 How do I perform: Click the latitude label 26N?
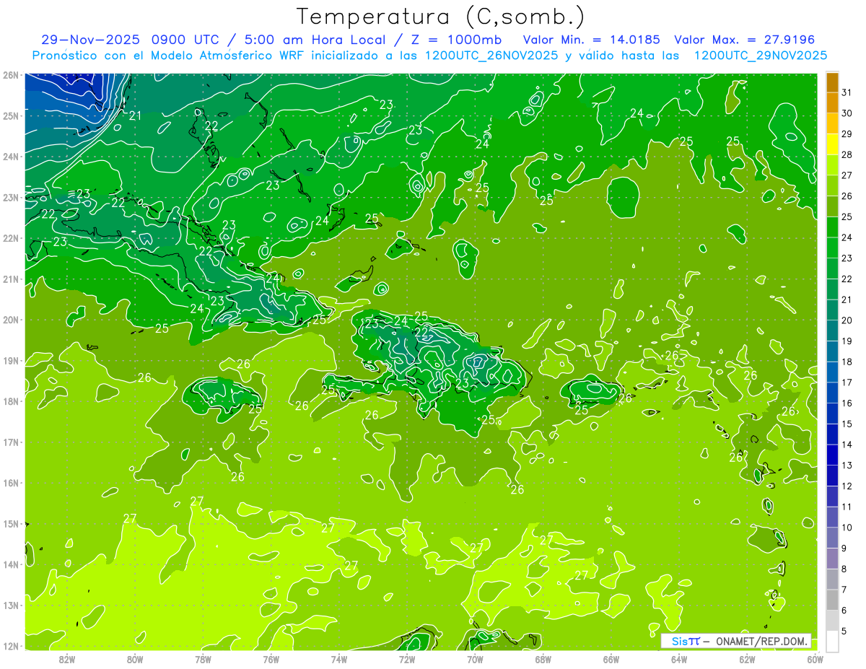(11, 75)
